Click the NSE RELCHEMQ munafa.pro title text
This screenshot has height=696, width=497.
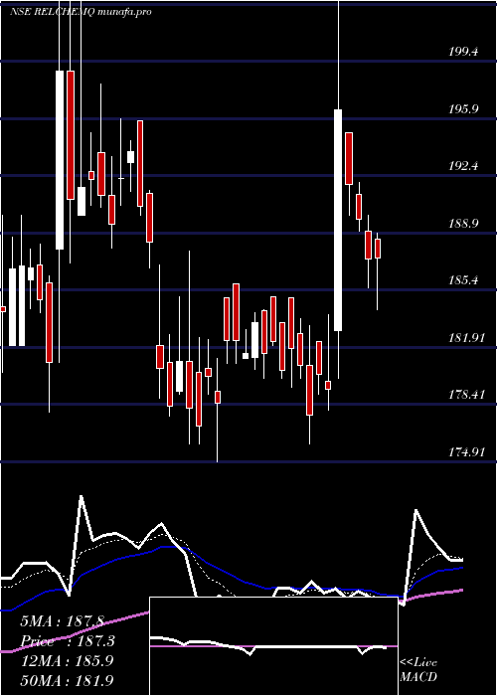(81, 12)
